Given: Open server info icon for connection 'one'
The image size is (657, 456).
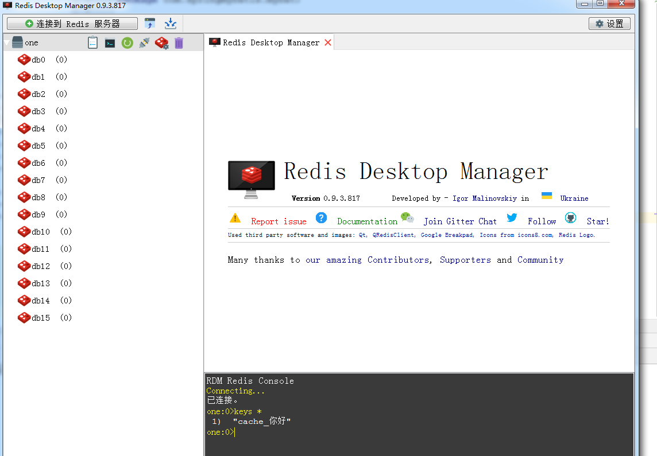Looking at the screenshot, I should 92,42.
